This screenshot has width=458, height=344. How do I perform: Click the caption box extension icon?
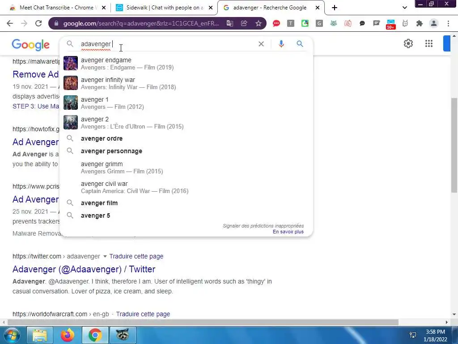[x=376, y=23]
